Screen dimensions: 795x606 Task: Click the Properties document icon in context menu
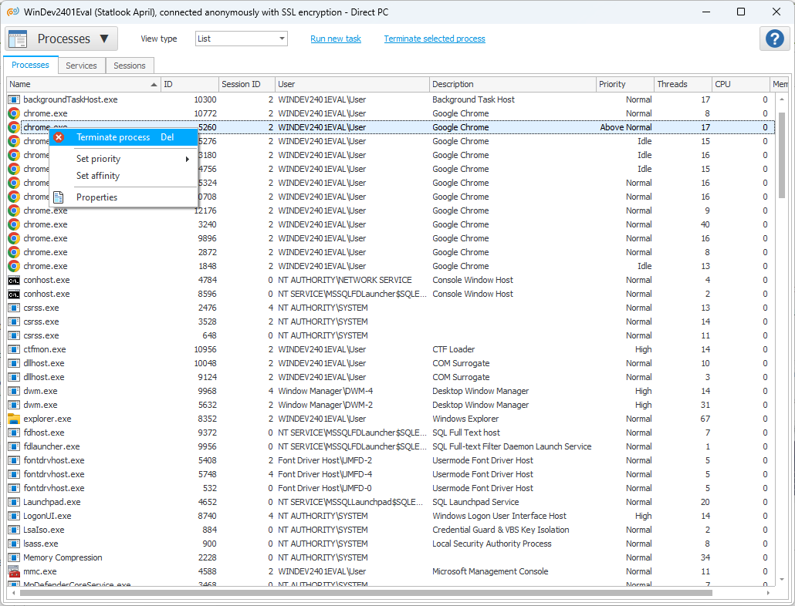pyautogui.click(x=59, y=197)
